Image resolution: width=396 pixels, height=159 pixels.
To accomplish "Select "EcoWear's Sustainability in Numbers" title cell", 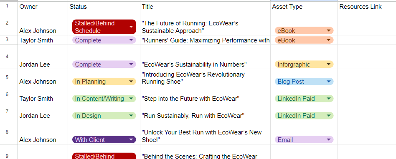I will click(206, 57).
